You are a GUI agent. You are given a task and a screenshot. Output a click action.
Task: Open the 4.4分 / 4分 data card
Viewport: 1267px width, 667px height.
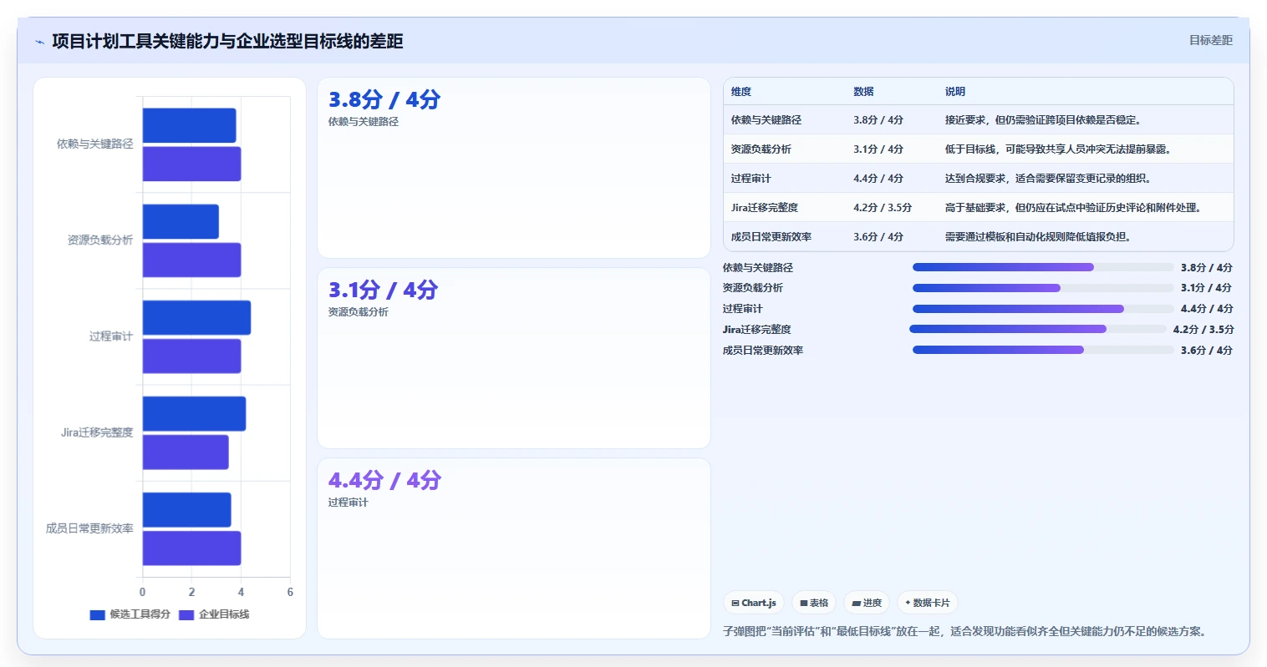(x=514, y=548)
